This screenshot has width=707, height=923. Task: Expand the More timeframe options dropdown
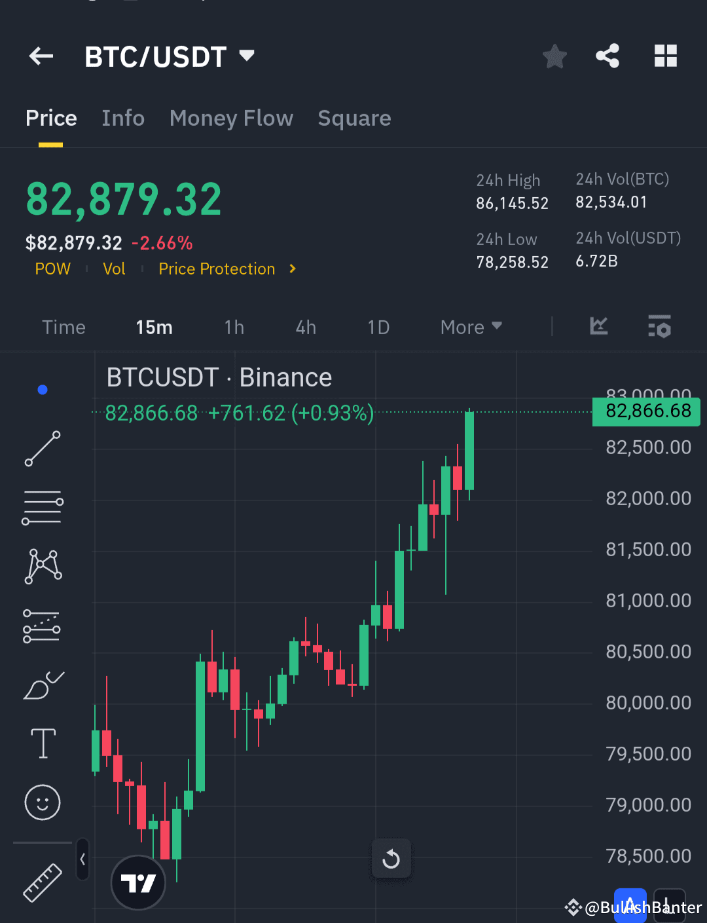(470, 327)
